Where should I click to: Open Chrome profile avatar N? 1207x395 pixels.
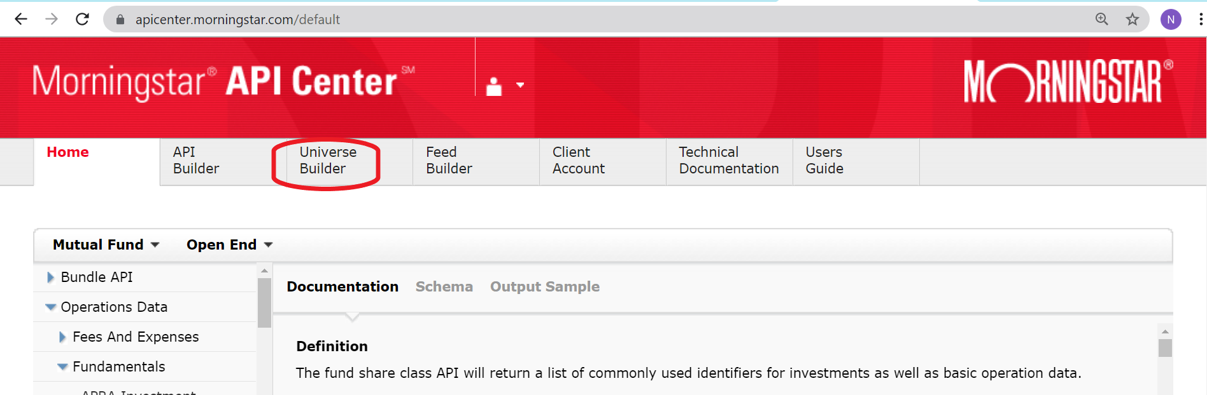coord(1171,19)
